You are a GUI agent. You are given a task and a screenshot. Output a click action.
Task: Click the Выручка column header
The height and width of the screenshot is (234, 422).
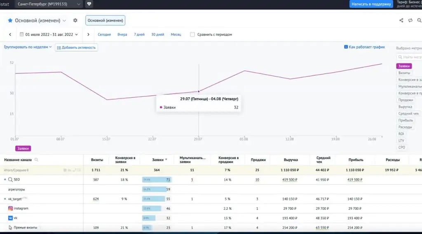tap(291, 160)
